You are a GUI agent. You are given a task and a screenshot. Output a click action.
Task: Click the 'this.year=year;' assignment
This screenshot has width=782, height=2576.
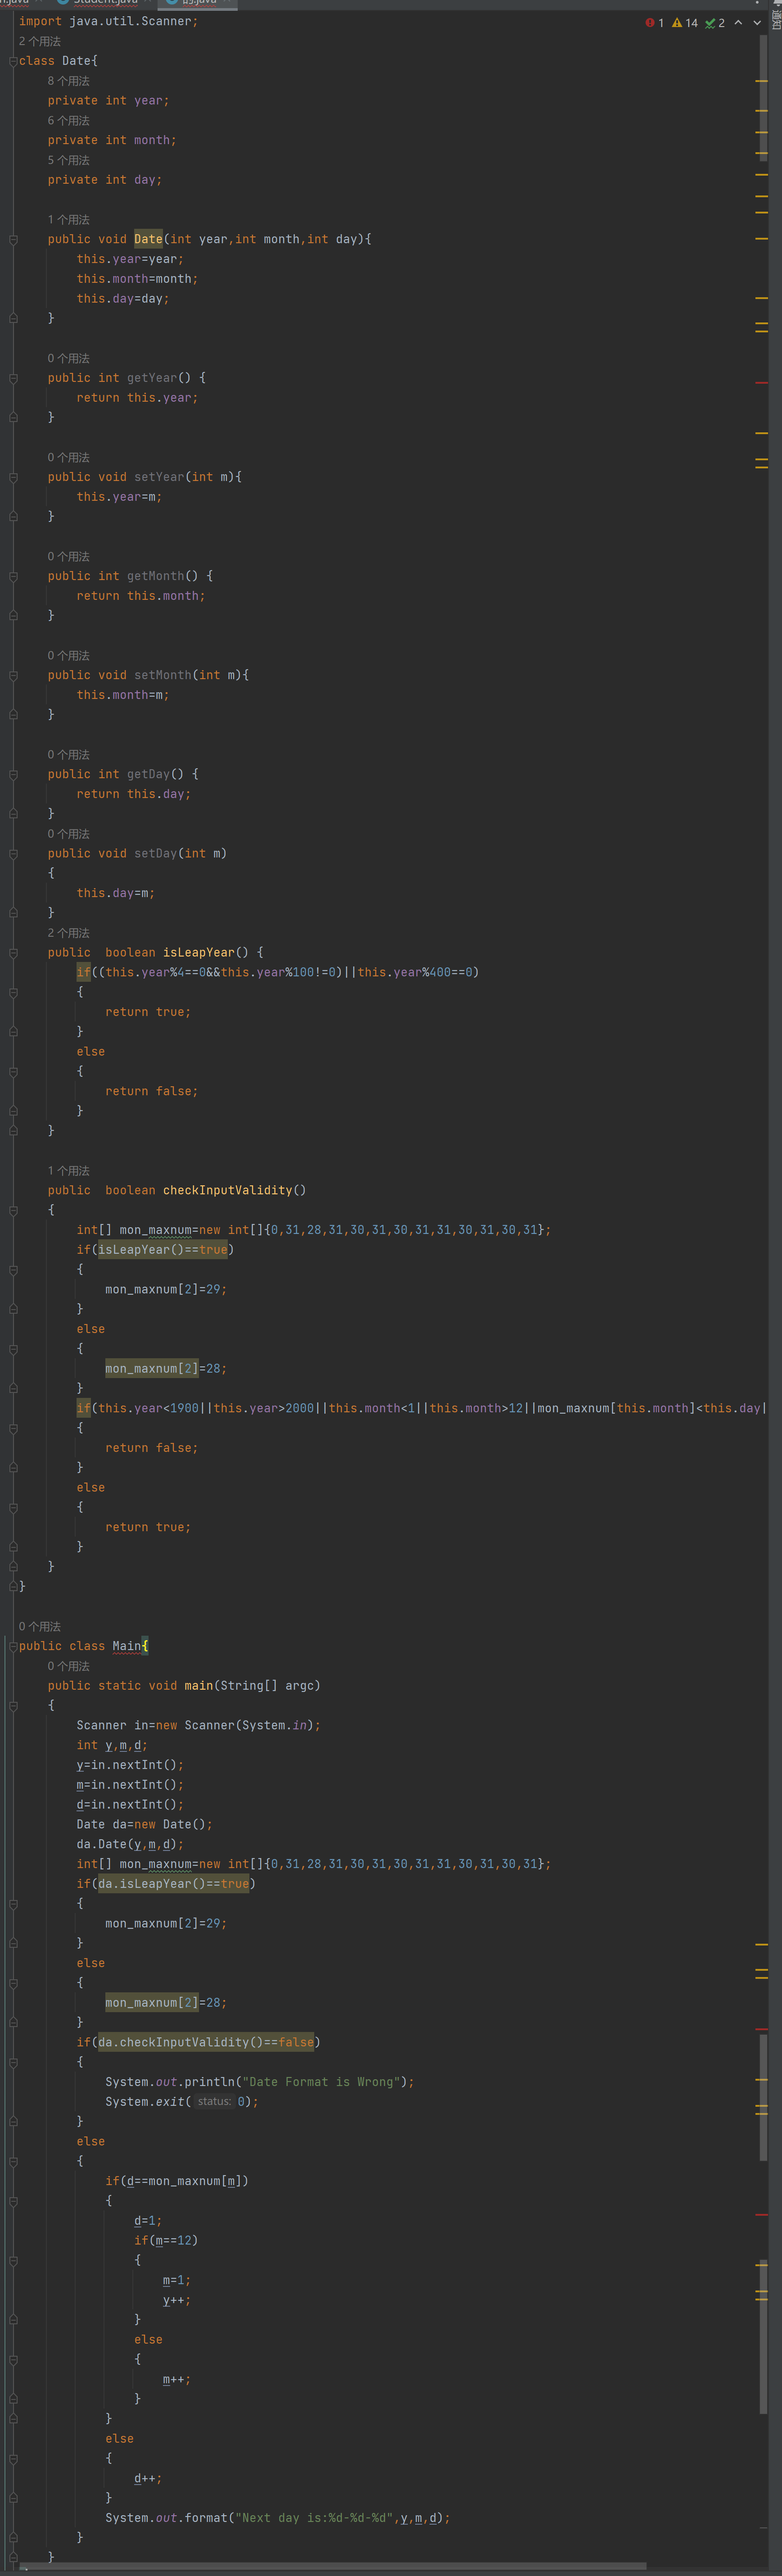(130, 259)
